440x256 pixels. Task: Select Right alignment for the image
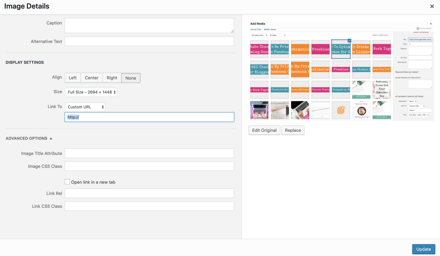[x=112, y=78]
